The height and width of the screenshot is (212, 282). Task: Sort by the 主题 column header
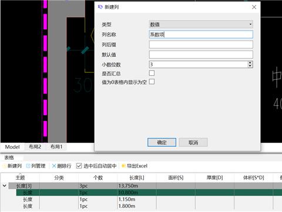click(x=20, y=177)
